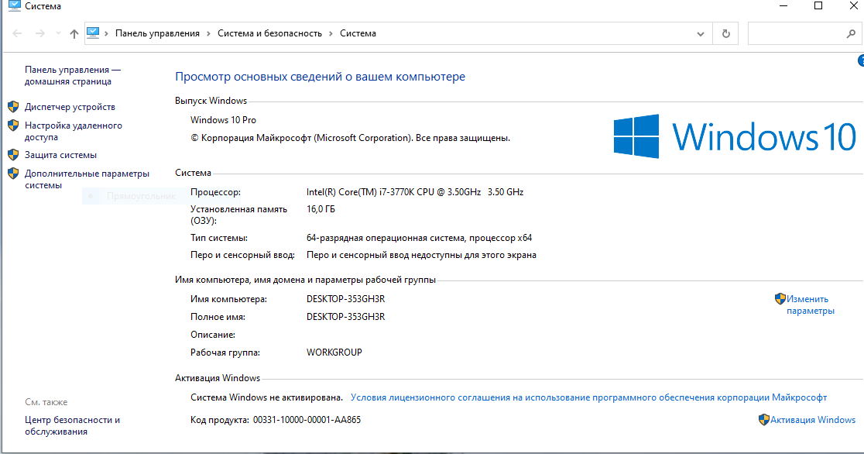
Task: Select "Система и безопасность" breadcrumb item
Action: pos(269,34)
